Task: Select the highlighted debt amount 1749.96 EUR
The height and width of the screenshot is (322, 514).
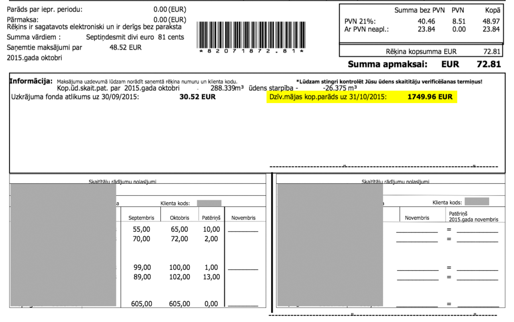Action: pos(430,97)
